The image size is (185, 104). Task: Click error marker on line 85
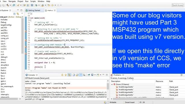tap(26, 54)
